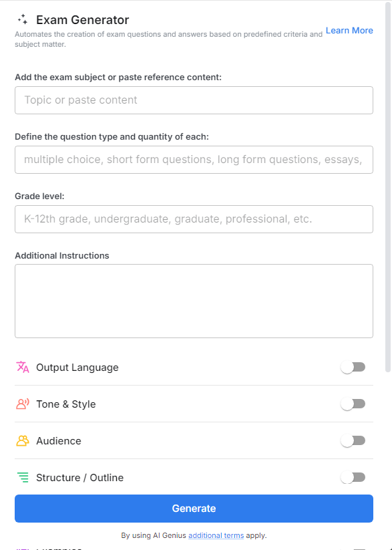Click the green outline icon for Structure / Outline
392x550 pixels.
[22, 477]
